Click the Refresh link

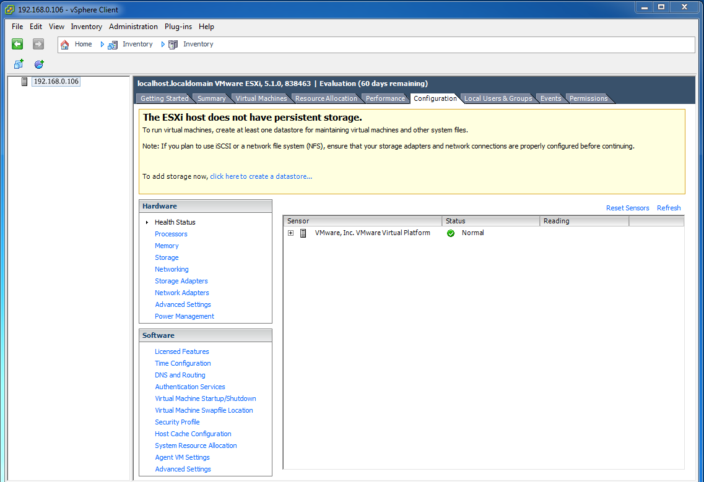pyautogui.click(x=669, y=208)
